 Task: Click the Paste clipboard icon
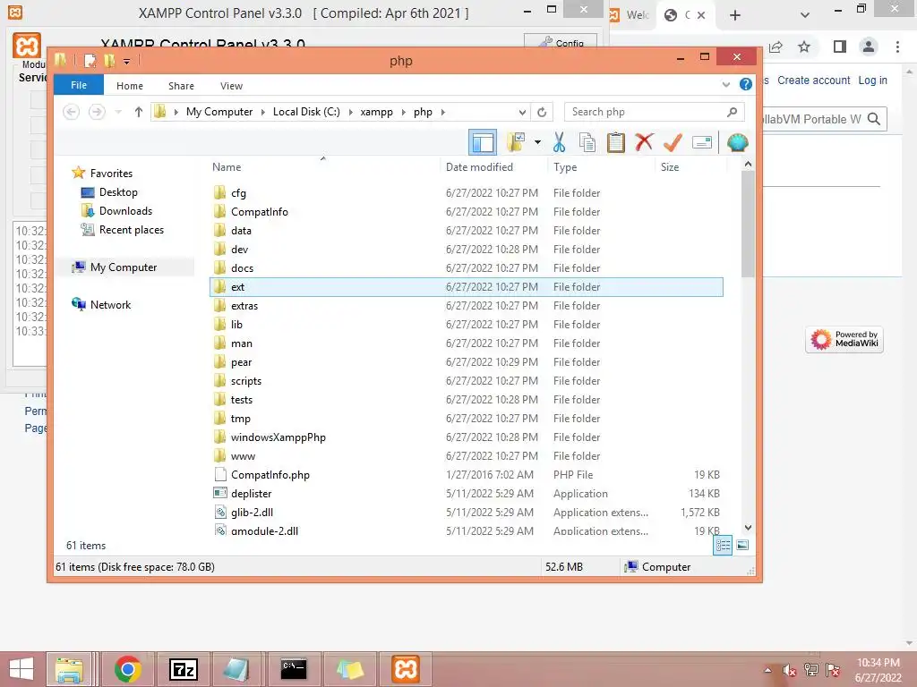[616, 142]
